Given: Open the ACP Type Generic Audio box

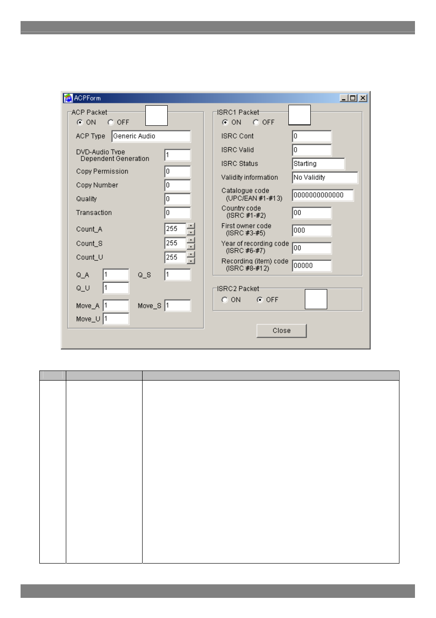Looking at the screenshot, I should click(x=151, y=136).
